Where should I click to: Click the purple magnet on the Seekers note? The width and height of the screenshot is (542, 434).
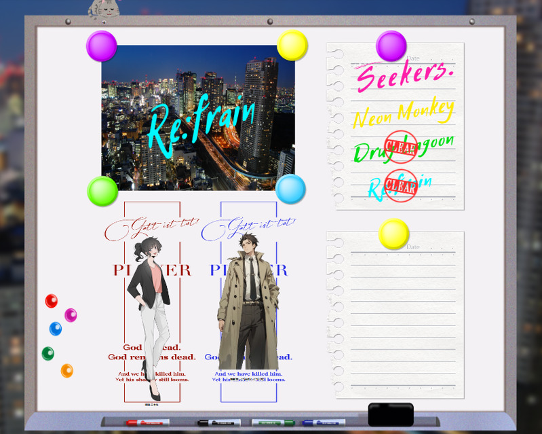tap(391, 46)
